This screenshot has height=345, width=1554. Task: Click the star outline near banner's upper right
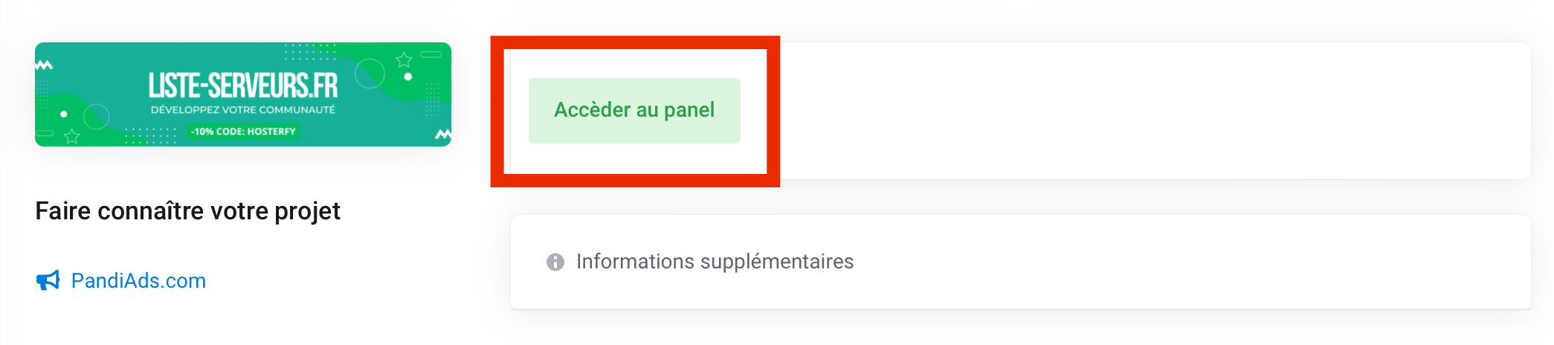404,59
